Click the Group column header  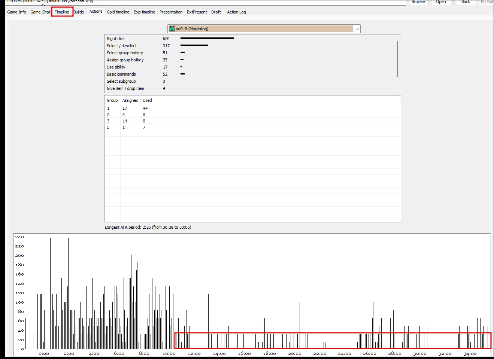[112, 100]
